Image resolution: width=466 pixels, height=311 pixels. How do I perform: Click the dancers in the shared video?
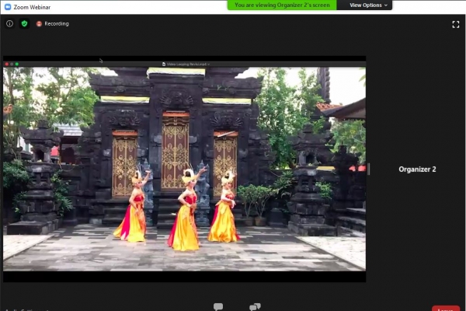tap(185, 208)
